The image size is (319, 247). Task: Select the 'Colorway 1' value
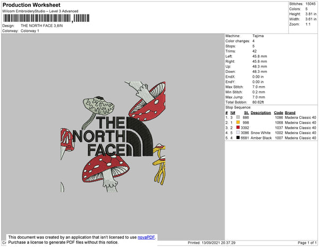[x=30, y=31]
